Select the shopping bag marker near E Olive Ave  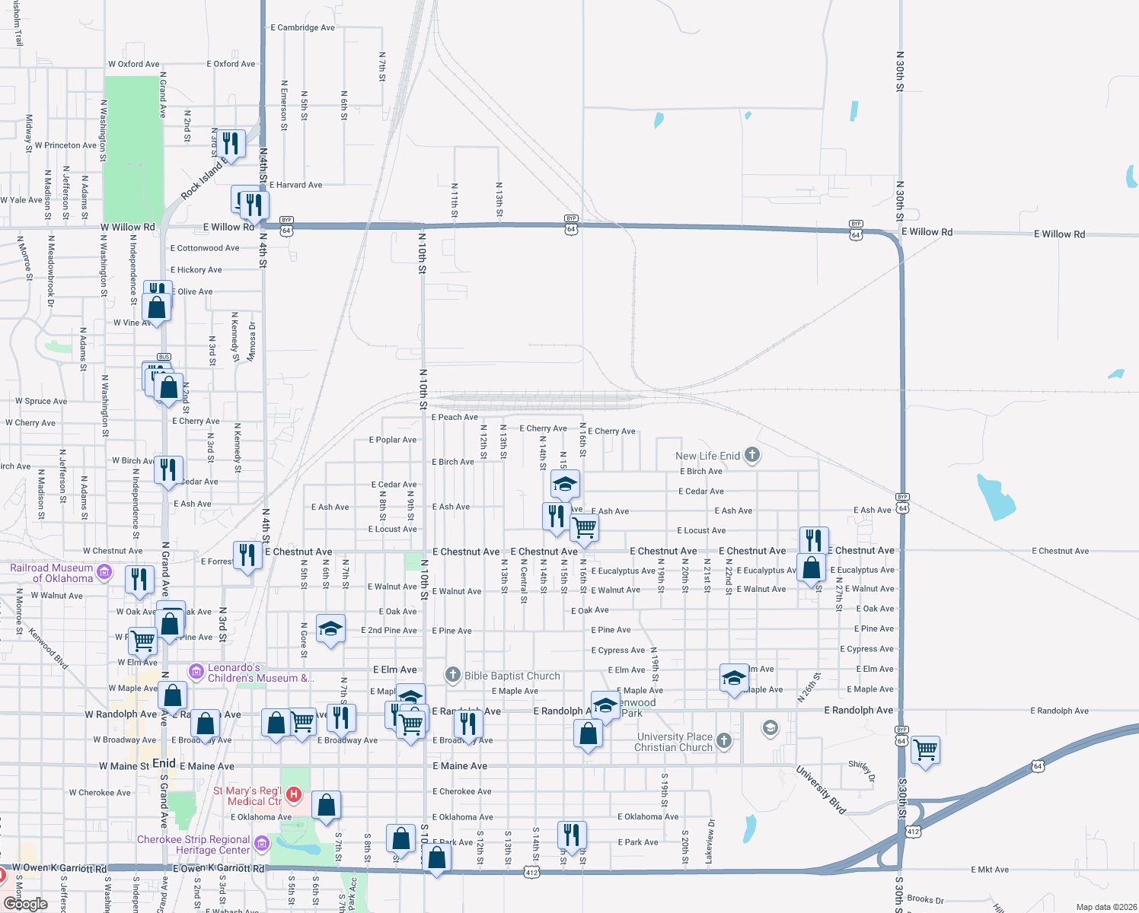pyautogui.click(x=156, y=306)
